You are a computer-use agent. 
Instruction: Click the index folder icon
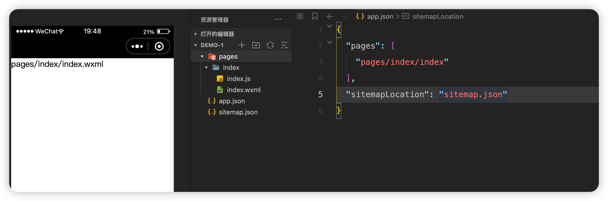pos(216,68)
